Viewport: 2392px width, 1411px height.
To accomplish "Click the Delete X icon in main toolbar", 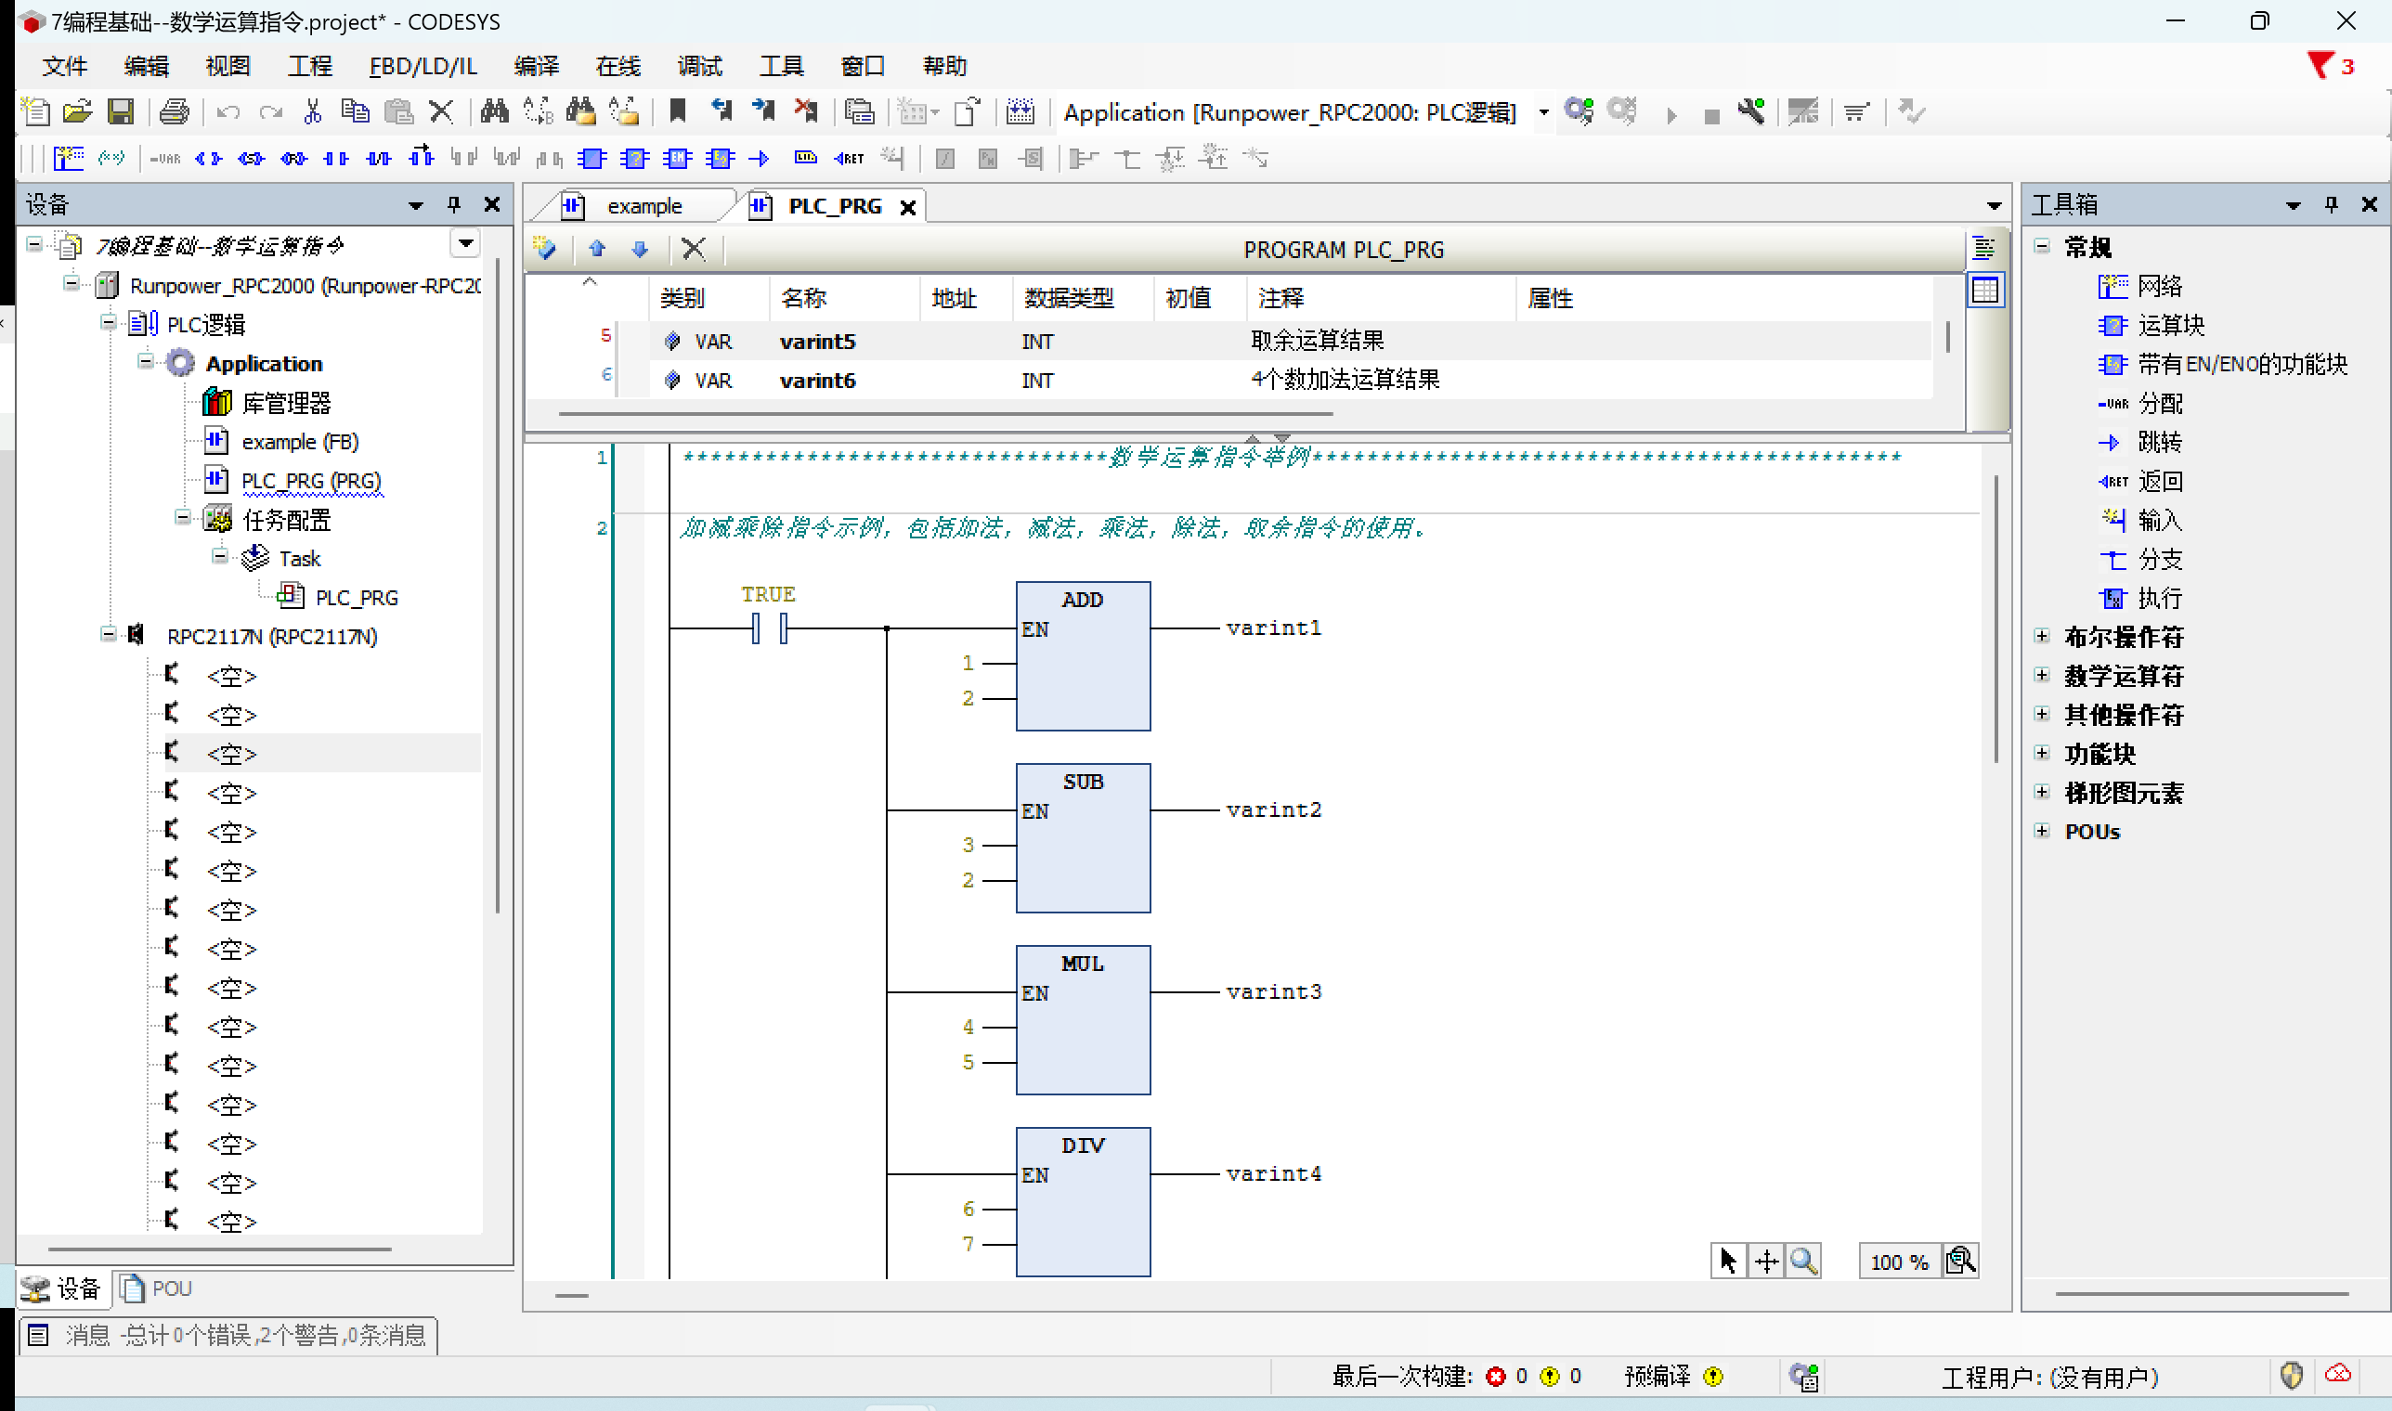I will tap(440, 112).
